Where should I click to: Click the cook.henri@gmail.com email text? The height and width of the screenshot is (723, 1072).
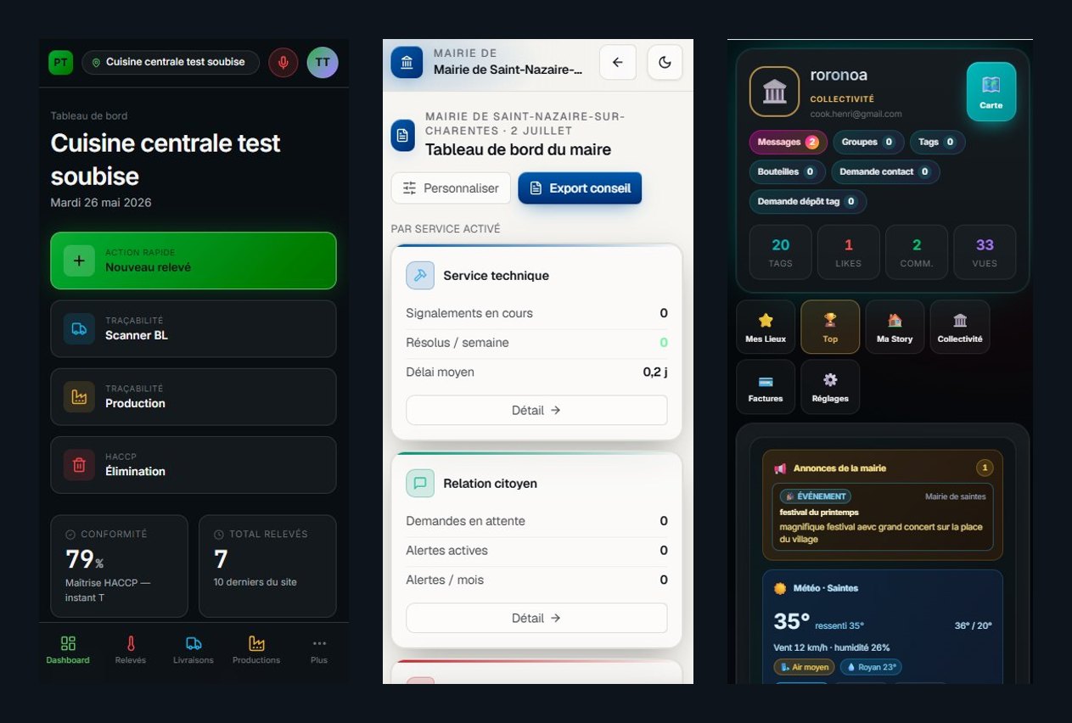point(856,114)
